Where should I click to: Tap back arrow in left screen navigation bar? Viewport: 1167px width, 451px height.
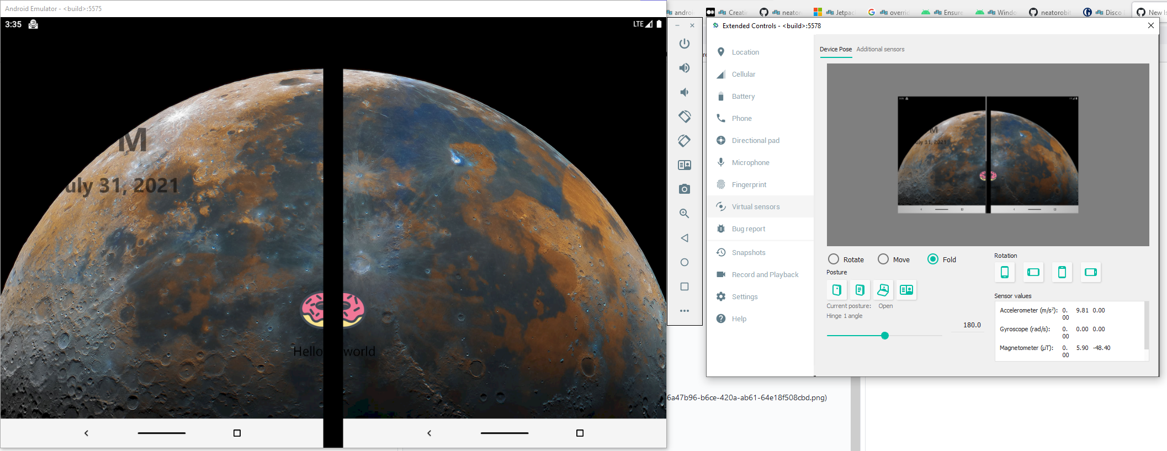(x=86, y=433)
